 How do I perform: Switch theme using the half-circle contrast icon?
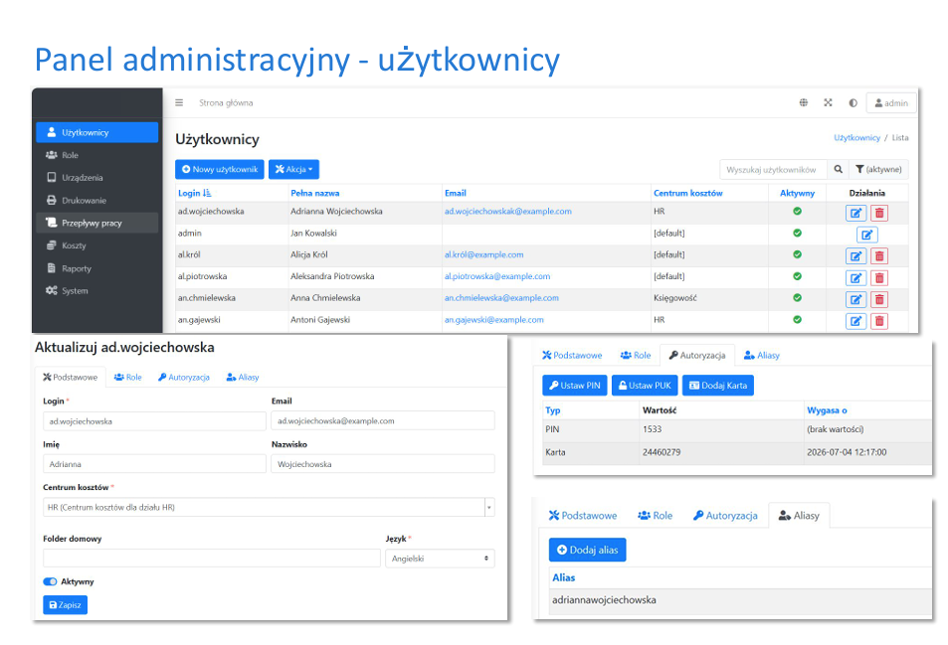click(x=853, y=102)
